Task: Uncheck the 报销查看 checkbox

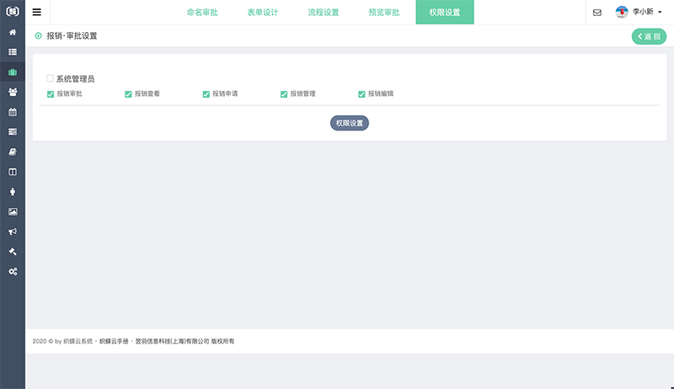Action: coord(128,94)
